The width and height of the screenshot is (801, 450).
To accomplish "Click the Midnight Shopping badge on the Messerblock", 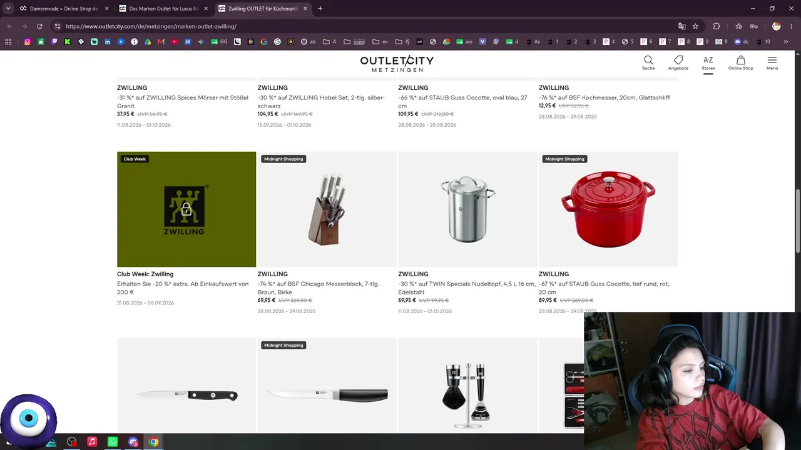I will point(283,159).
